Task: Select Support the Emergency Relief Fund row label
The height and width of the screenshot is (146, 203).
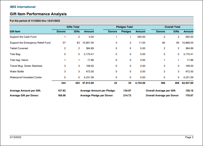Action: click(x=30, y=43)
